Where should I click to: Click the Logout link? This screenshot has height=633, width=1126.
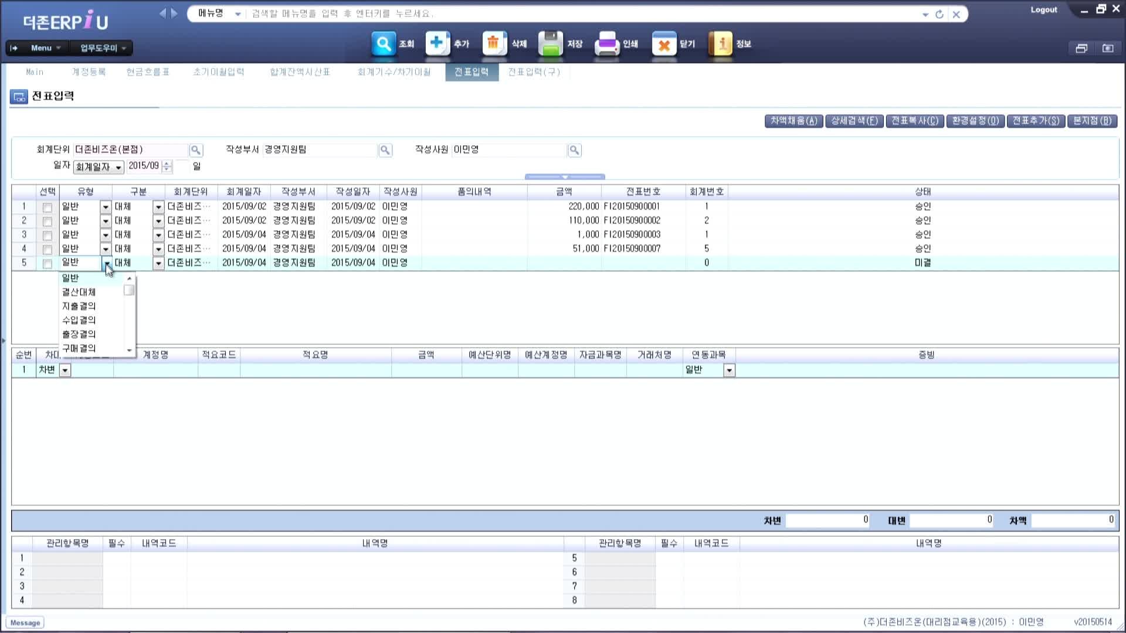tap(1044, 10)
